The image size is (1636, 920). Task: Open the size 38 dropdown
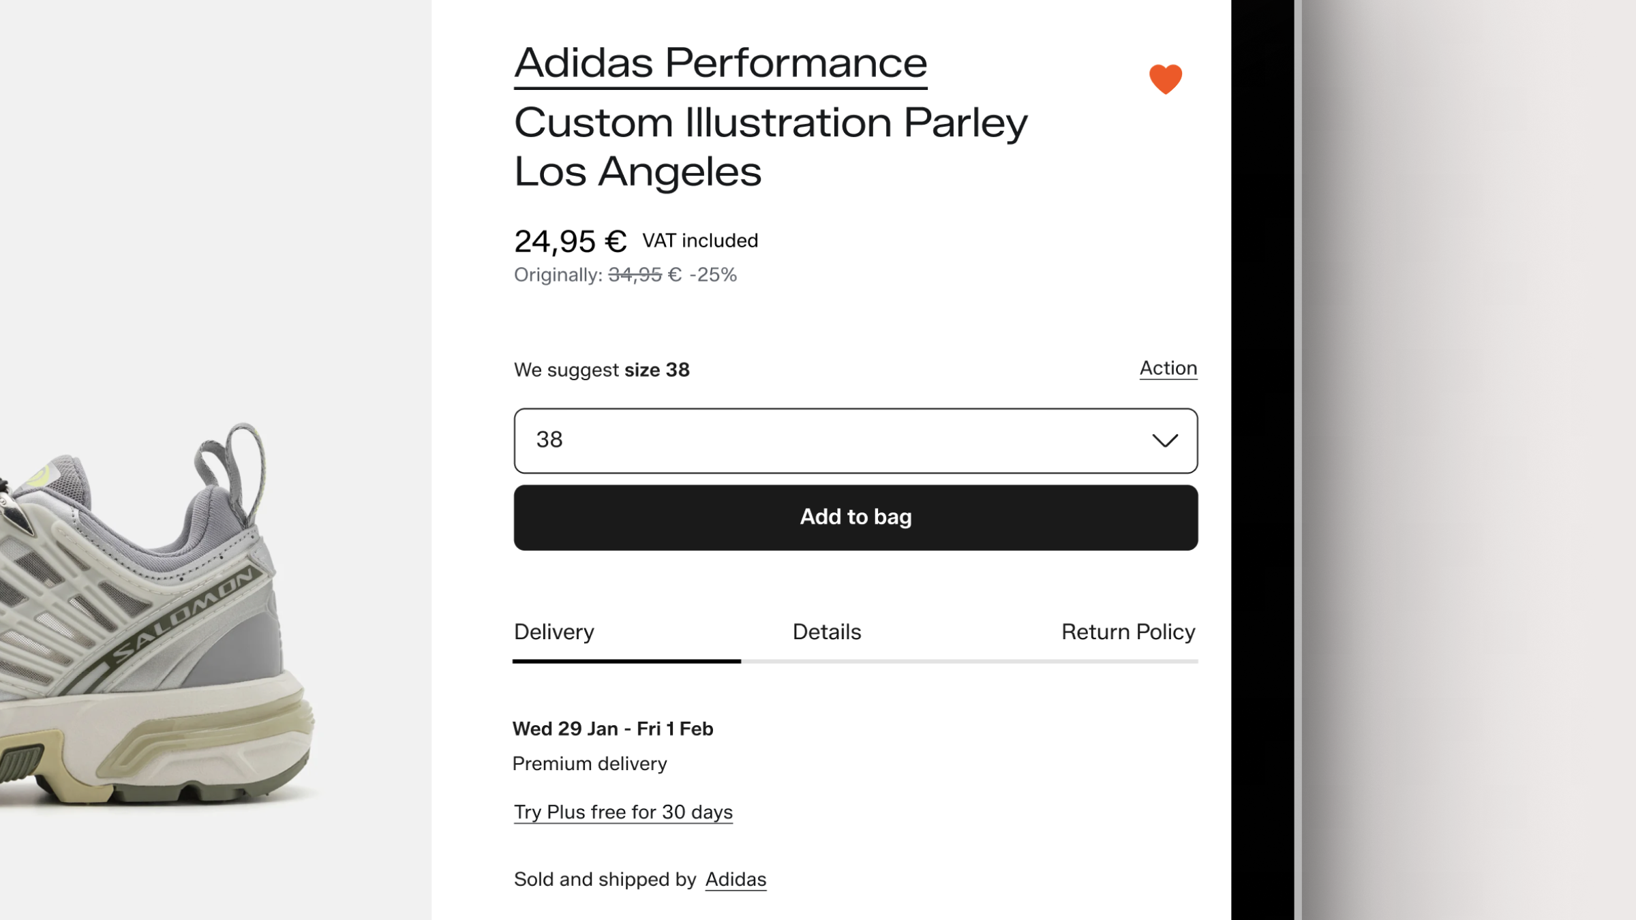855,441
